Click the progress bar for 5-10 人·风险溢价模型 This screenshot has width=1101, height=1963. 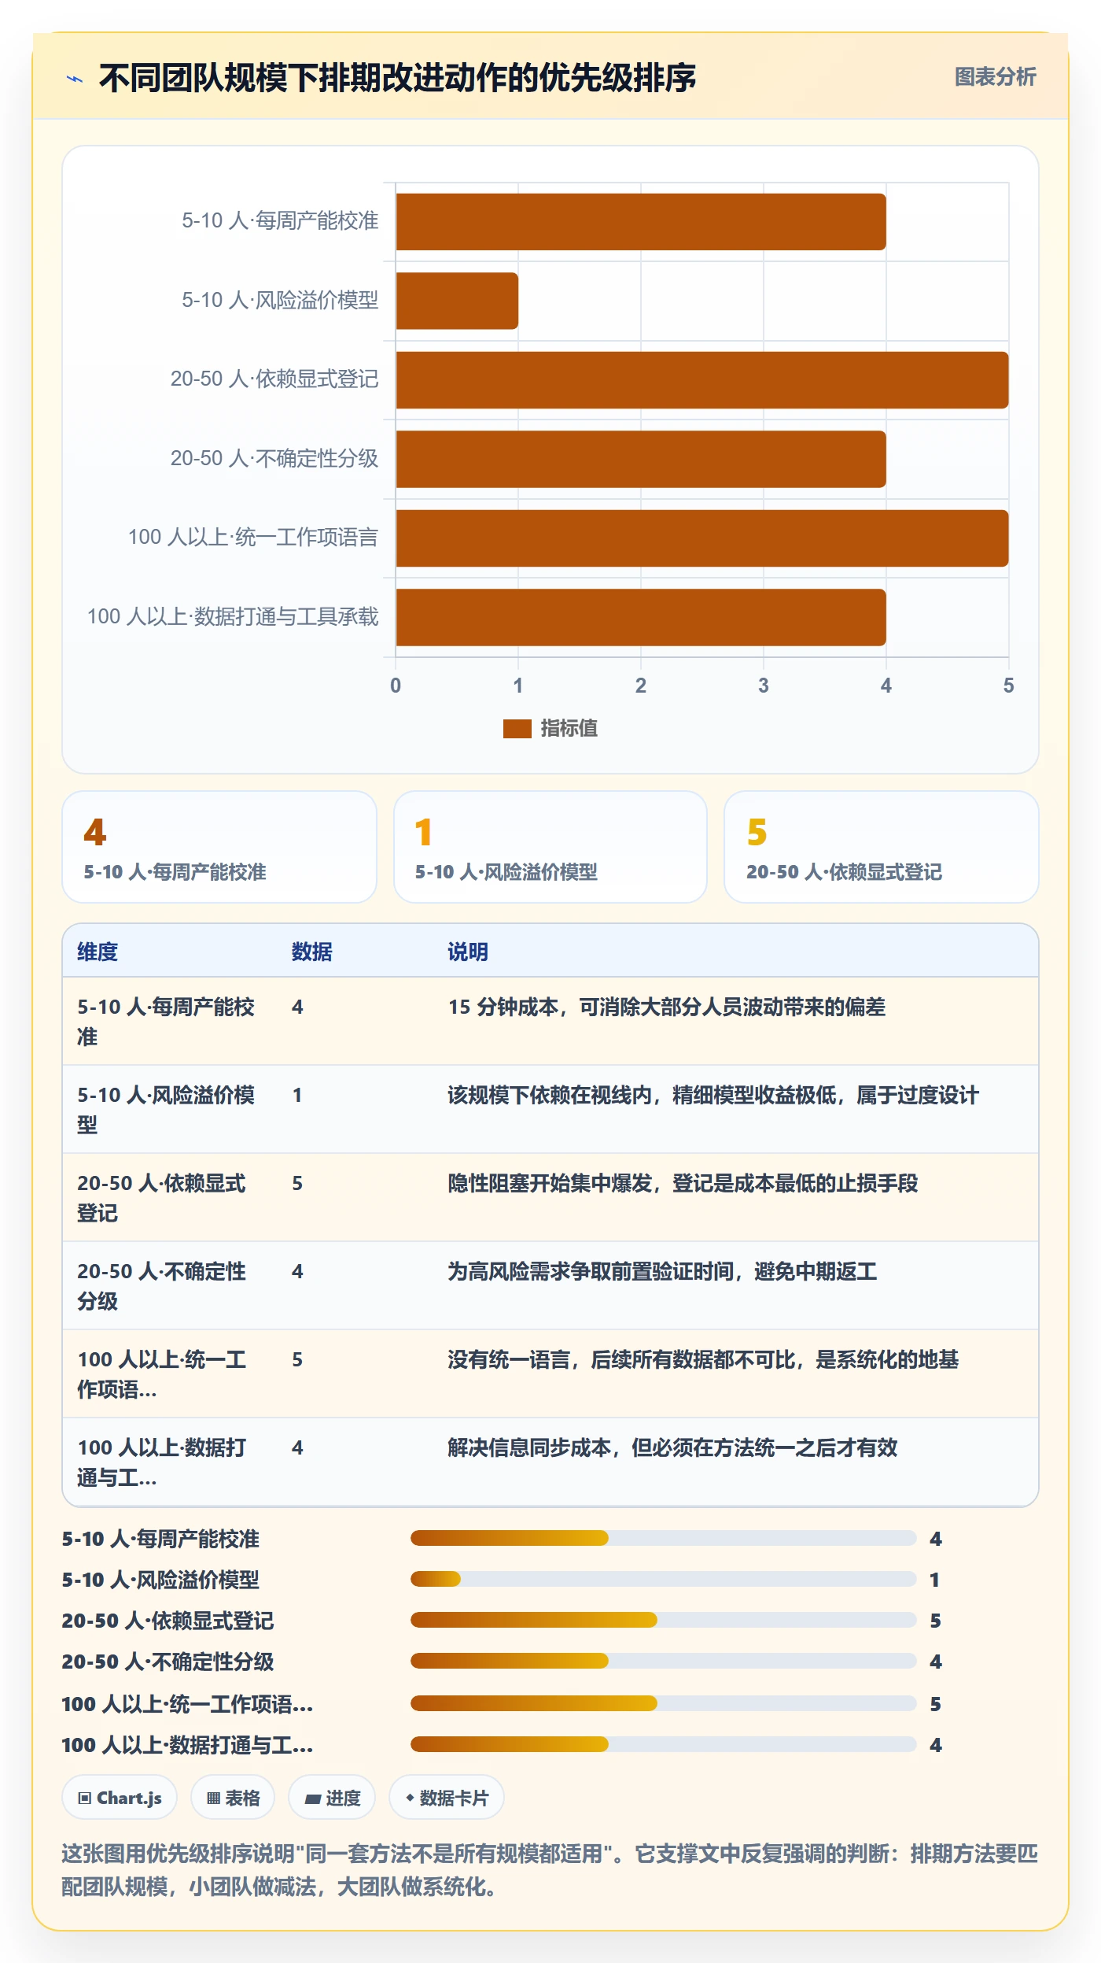664,1579
